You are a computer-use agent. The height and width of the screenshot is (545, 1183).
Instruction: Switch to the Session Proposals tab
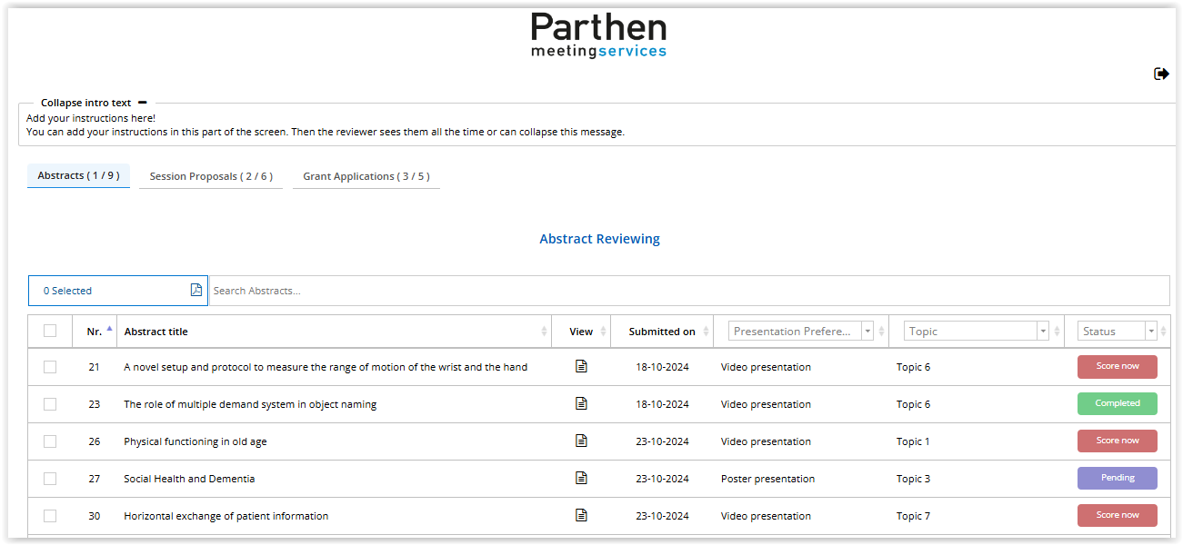(x=211, y=176)
